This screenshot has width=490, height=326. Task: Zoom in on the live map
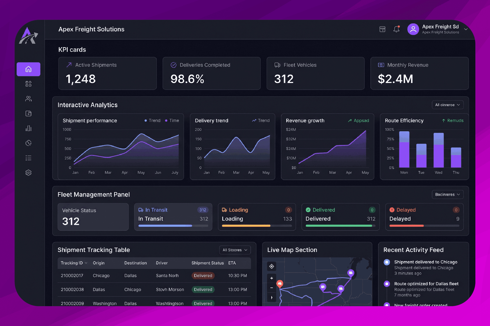(272, 278)
